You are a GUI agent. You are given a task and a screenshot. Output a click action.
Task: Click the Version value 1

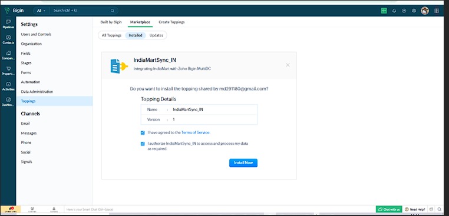click(173, 119)
